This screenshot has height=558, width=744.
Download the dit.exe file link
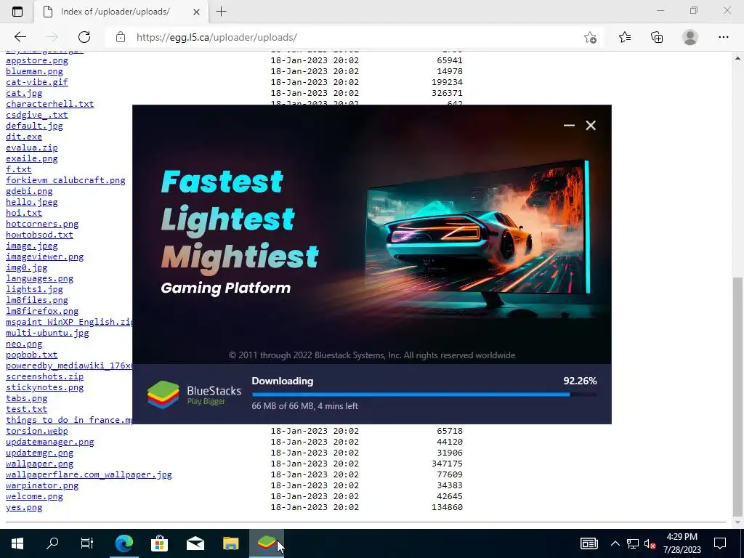[x=24, y=137]
